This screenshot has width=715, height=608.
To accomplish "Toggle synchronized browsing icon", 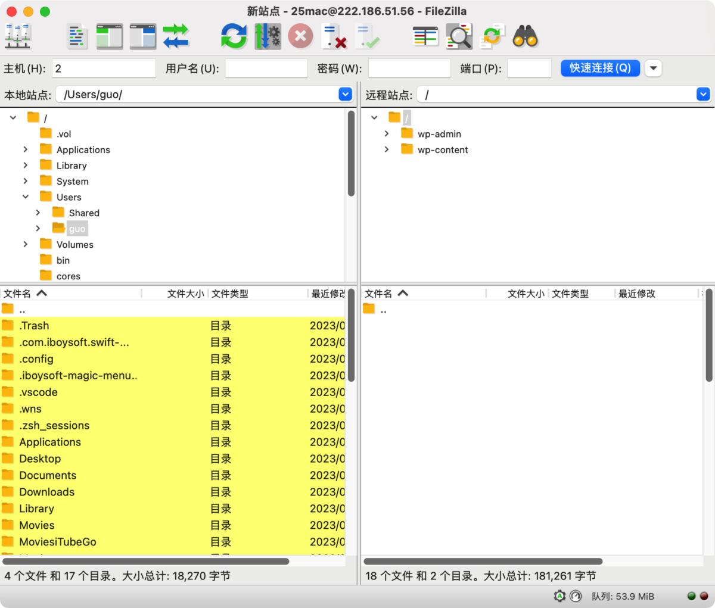I will click(x=492, y=37).
